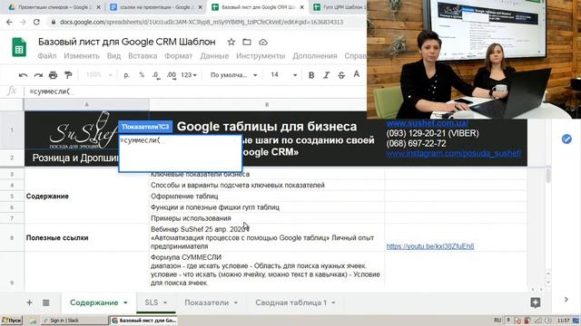The height and width of the screenshot is (326, 581).
Task: Open the Изменить menu
Action: click(82, 56)
